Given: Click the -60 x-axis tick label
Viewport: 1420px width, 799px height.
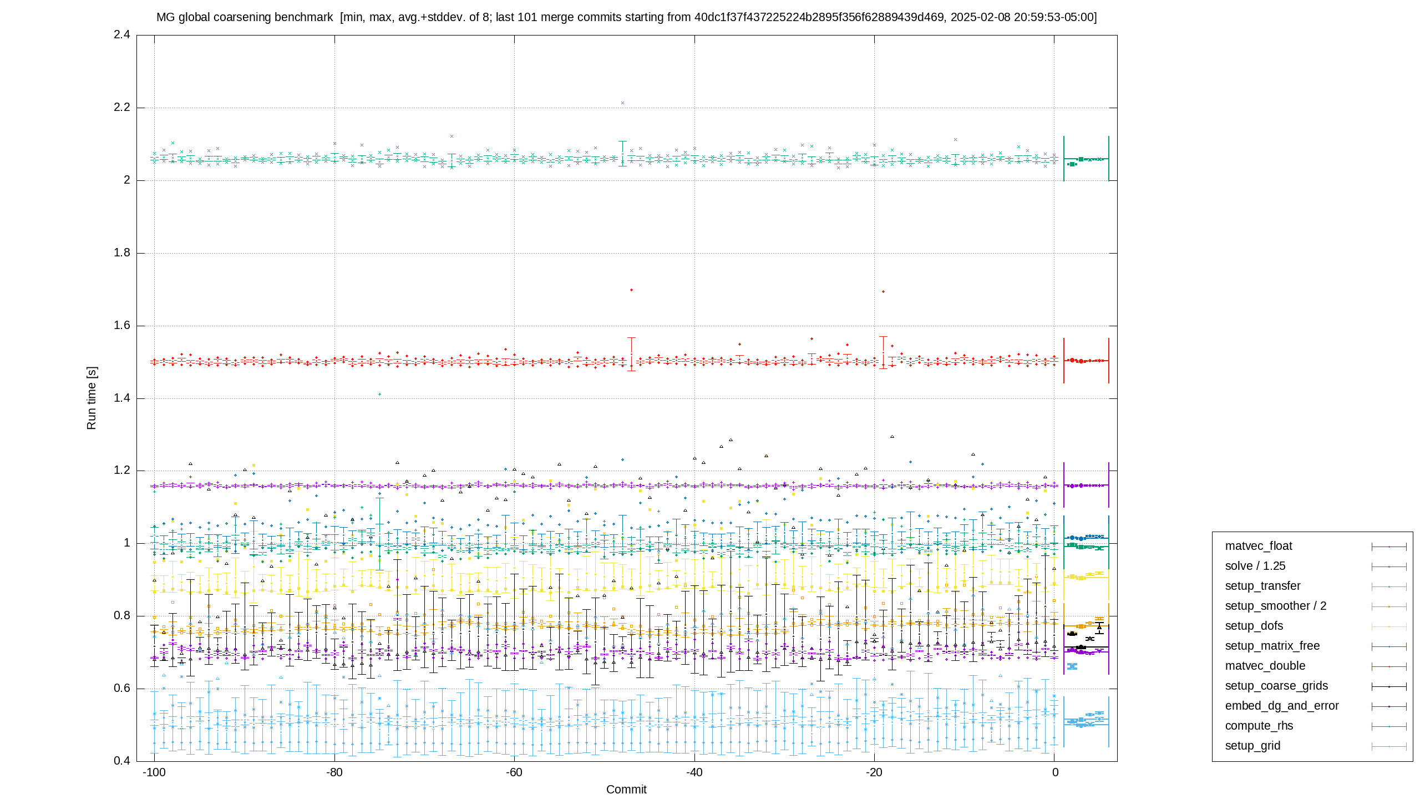Looking at the screenshot, I should tap(514, 772).
